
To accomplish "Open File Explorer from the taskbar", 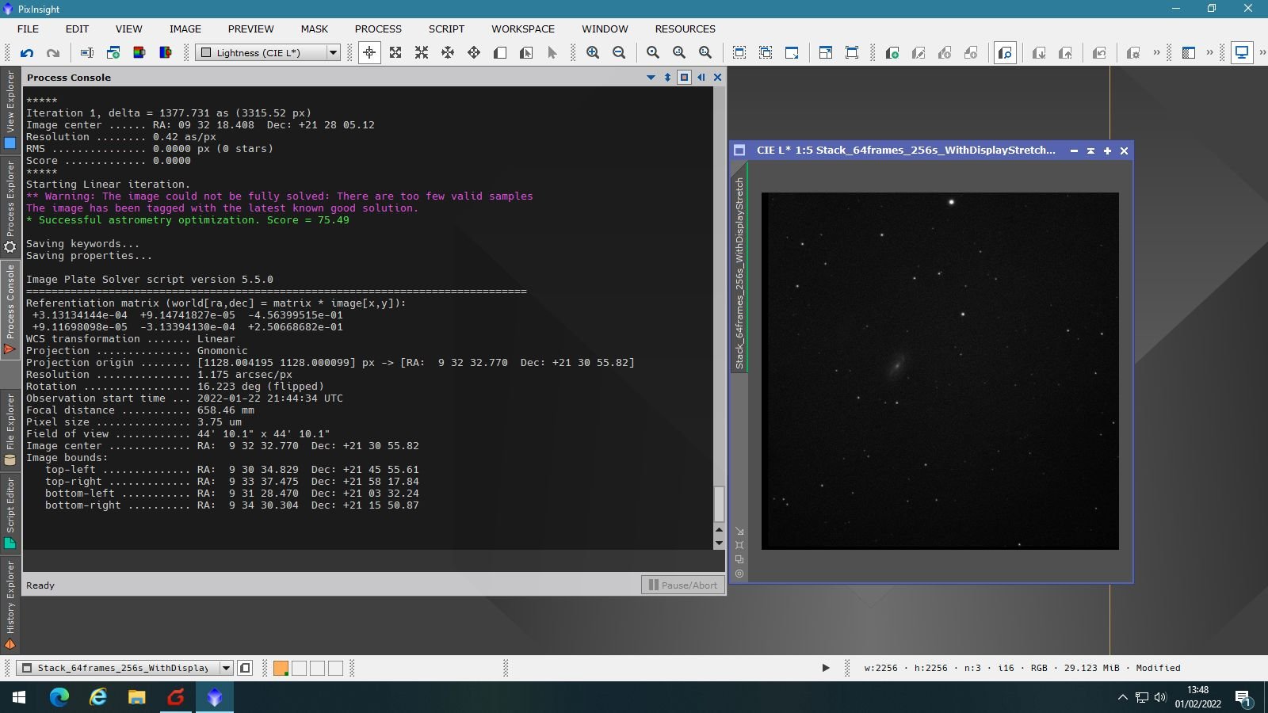I will (x=137, y=697).
